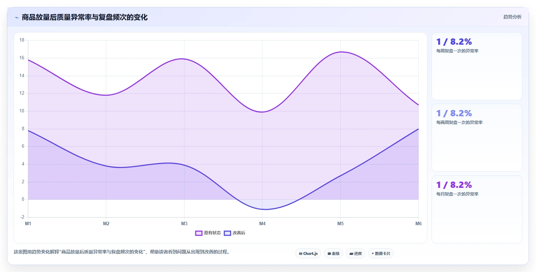
Task: Click the M6 axis label
Action: (418, 223)
